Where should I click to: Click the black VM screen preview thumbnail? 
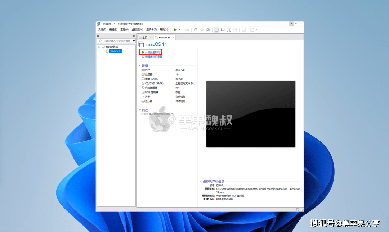[251, 114]
